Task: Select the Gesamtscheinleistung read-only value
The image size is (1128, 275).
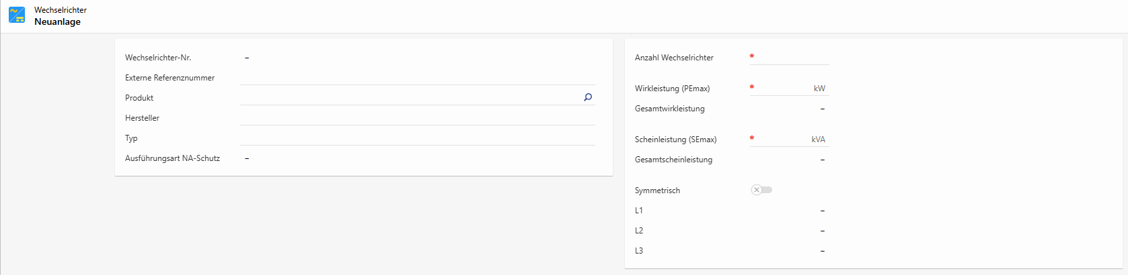Action: [822, 160]
